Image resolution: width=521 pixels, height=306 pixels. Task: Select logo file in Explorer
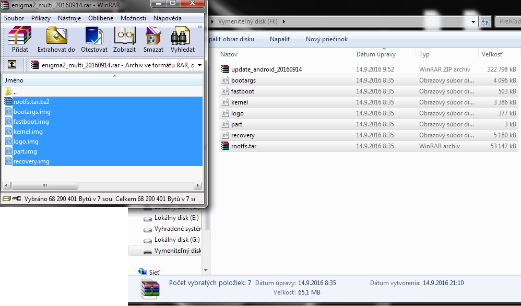[368, 113]
